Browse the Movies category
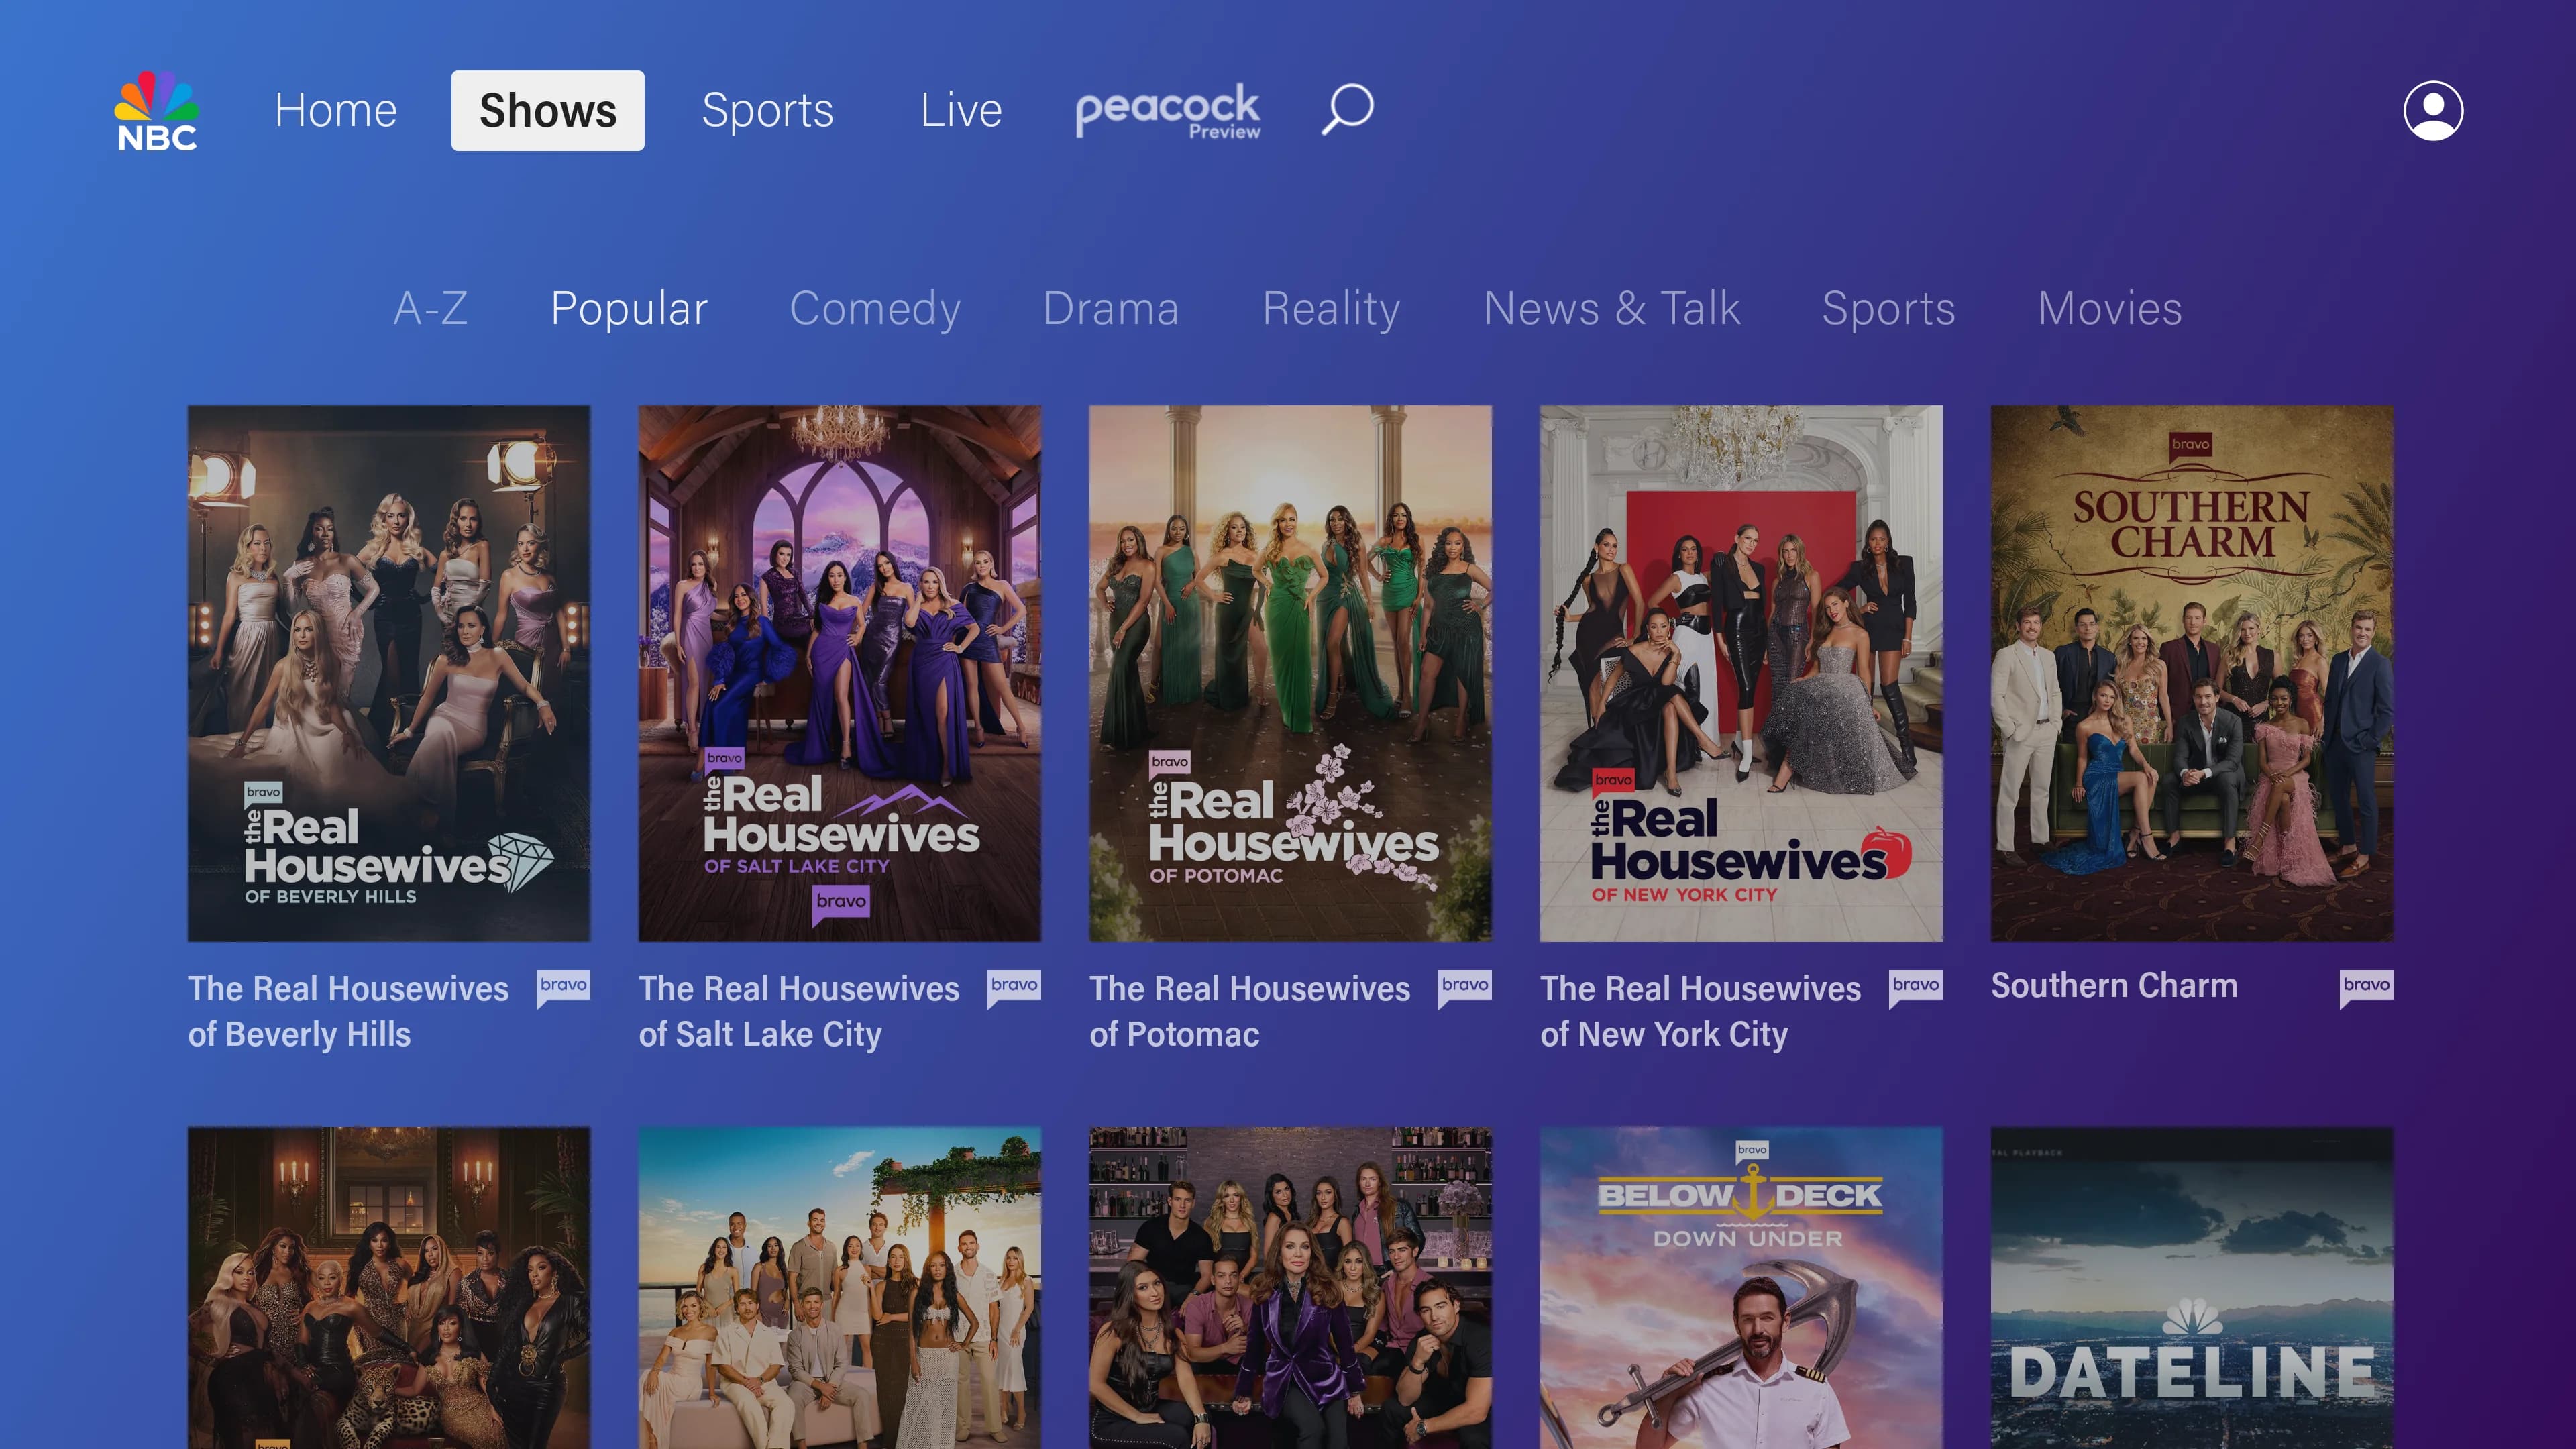The image size is (2576, 1449). coord(2110,308)
